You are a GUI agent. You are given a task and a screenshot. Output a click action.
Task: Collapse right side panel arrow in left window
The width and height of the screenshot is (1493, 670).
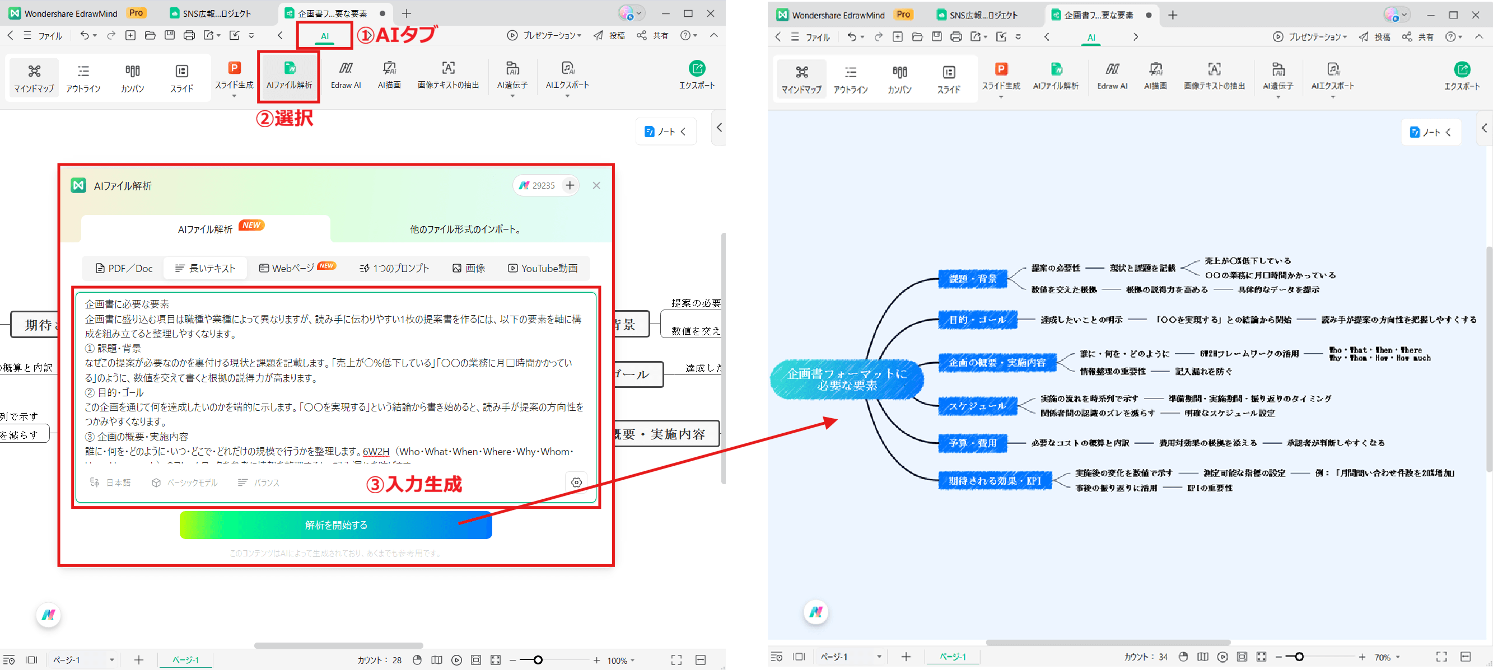tap(718, 128)
